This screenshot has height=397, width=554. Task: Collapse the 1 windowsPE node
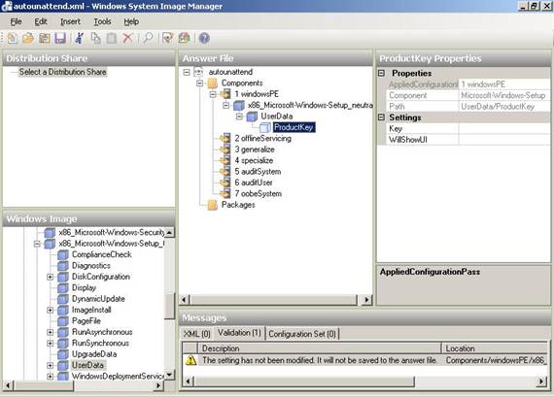[213, 94]
